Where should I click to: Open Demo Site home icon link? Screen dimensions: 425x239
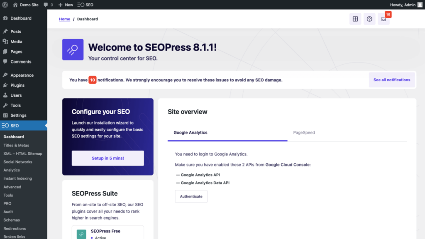pyautogui.click(x=15, y=5)
